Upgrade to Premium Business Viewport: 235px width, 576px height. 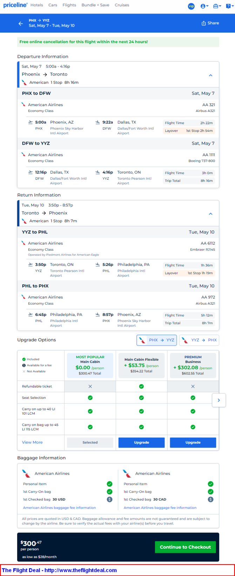193,442
